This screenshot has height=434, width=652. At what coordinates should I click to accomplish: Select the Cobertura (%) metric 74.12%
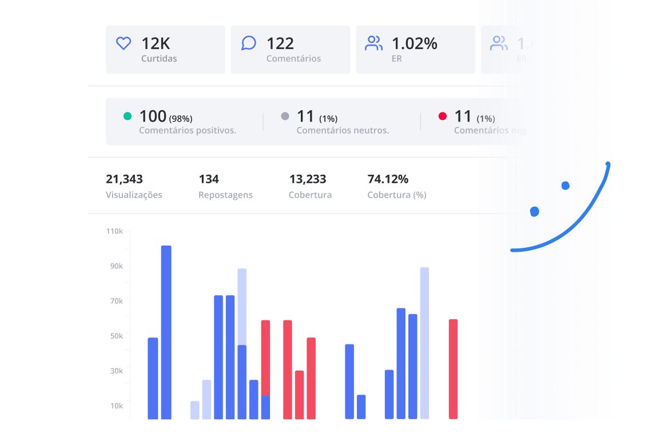point(388,179)
